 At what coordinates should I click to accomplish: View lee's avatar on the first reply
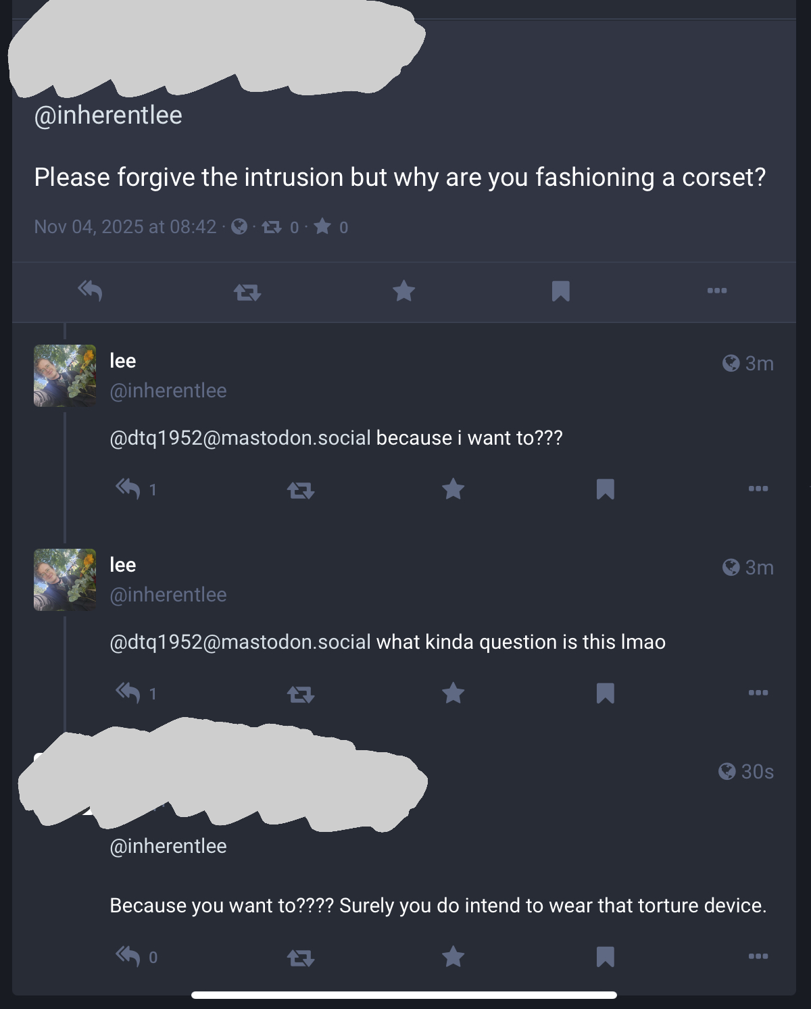tap(65, 376)
